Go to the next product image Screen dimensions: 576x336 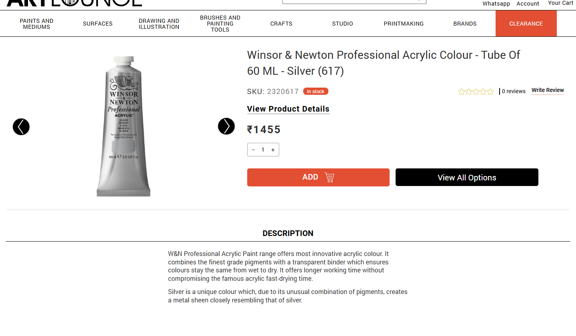pos(226,126)
